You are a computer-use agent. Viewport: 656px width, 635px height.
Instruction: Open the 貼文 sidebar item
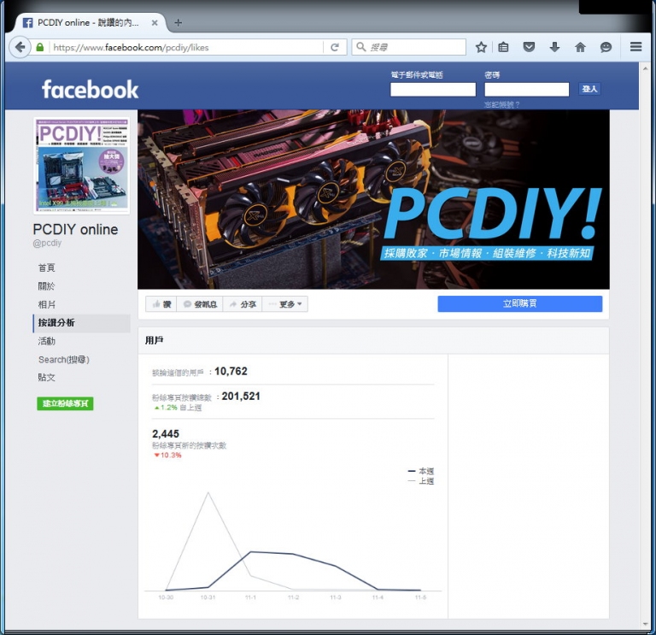(x=46, y=377)
